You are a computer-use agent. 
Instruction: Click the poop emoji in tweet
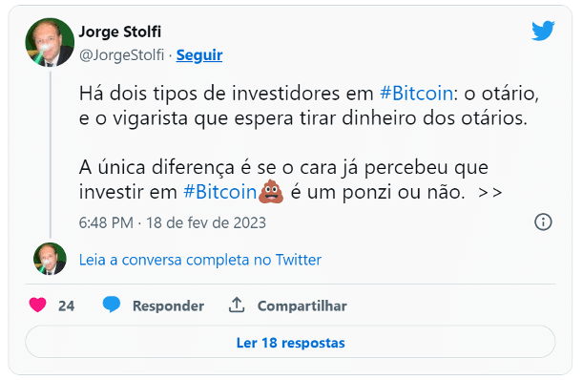point(271,192)
